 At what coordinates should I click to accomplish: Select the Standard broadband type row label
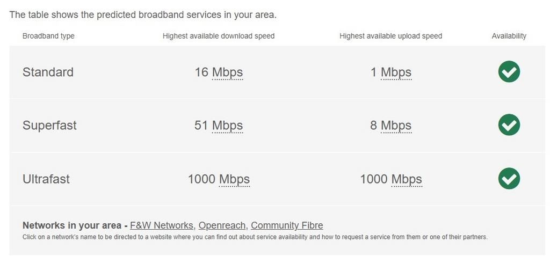pyautogui.click(x=48, y=72)
